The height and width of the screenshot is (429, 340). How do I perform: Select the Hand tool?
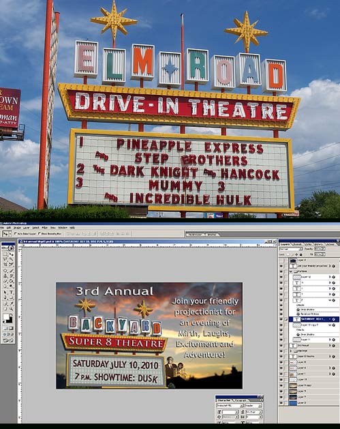click(5, 308)
